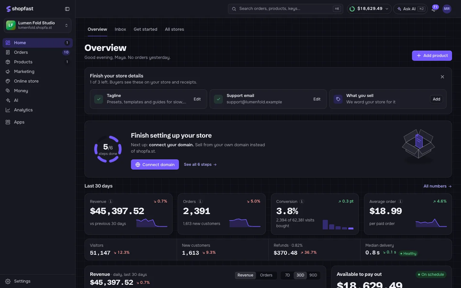Open the All numbers link
The height and width of the screenshot is (288, 461).
438,186
